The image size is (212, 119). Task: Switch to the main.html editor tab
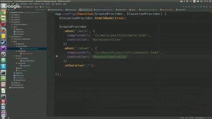tap(181, 10)
